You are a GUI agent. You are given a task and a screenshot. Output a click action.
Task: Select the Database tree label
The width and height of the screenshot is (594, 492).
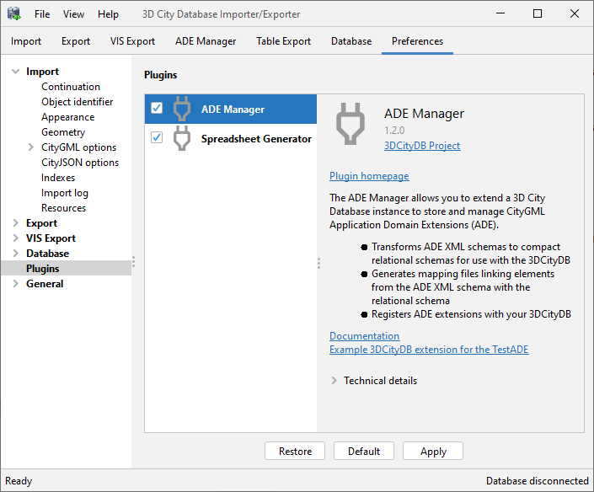pos(47,254)
